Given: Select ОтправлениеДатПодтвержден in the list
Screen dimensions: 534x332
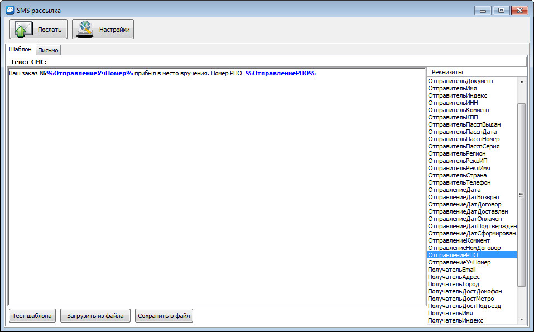Looking at the screenshot, I should coord(472,226).
